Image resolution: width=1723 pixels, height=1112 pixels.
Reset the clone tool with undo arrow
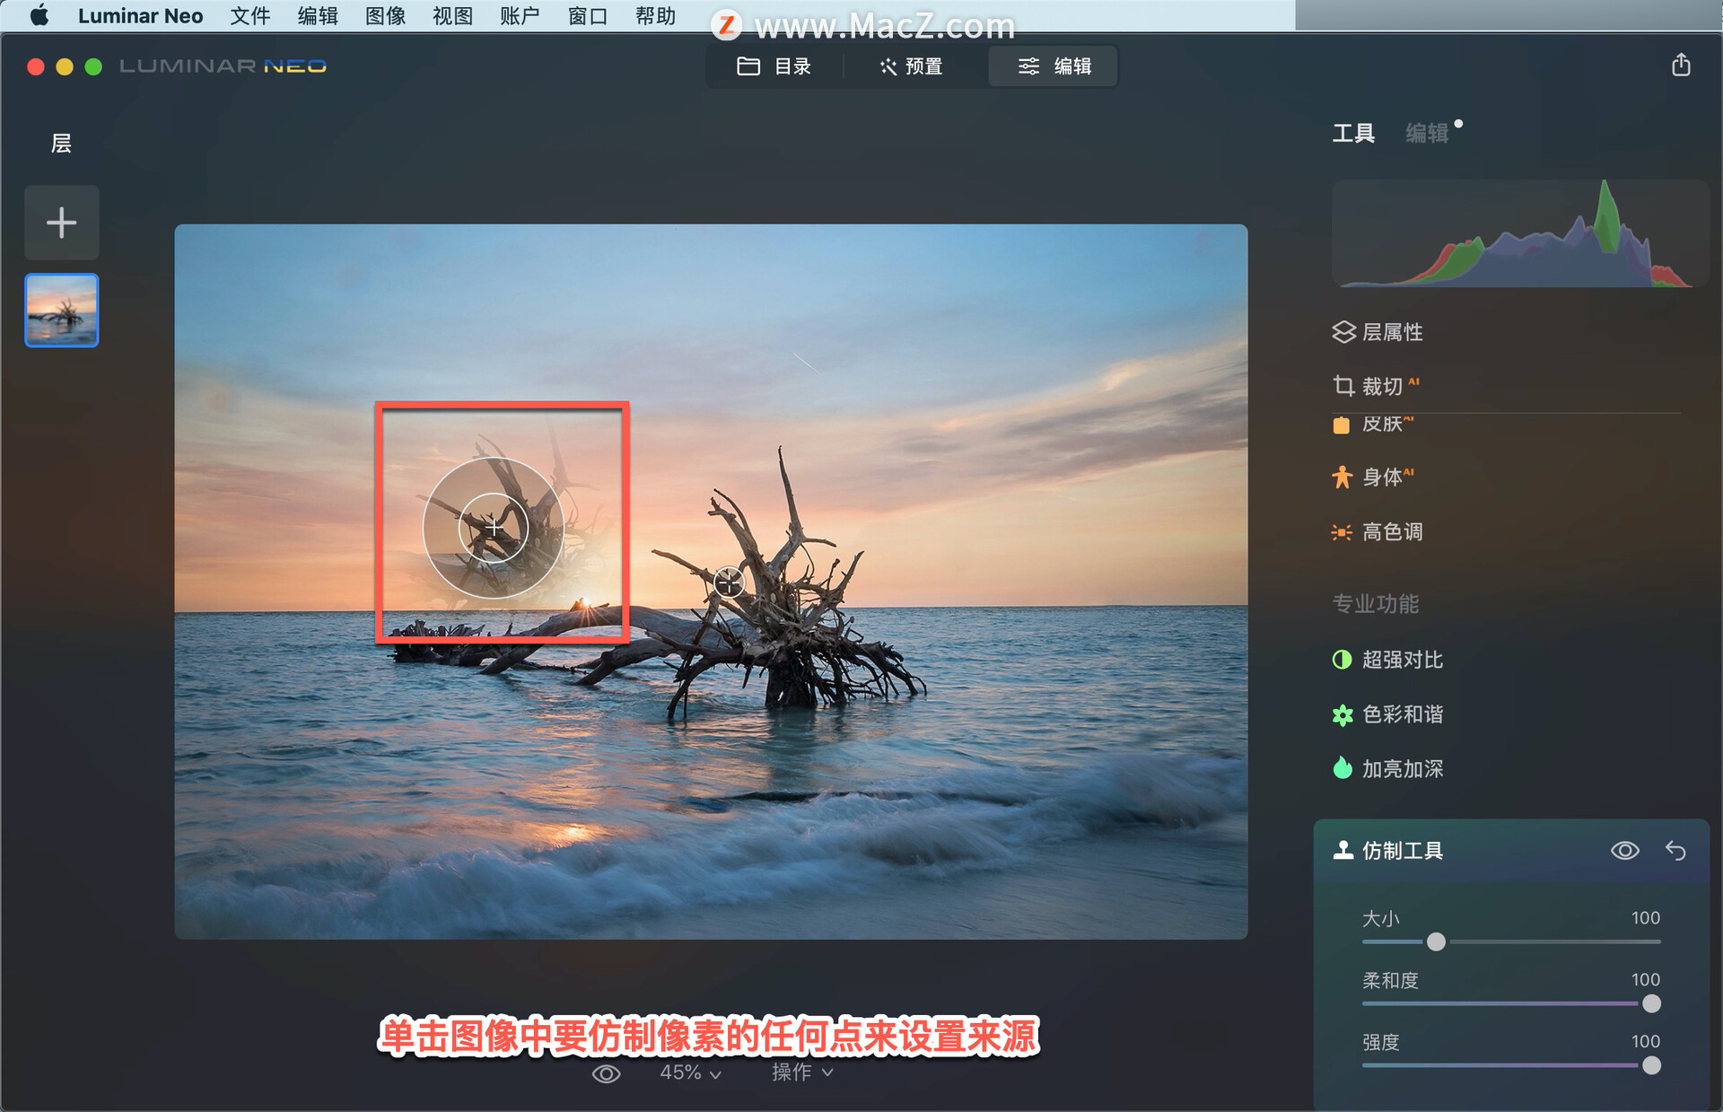[1675, 851]
